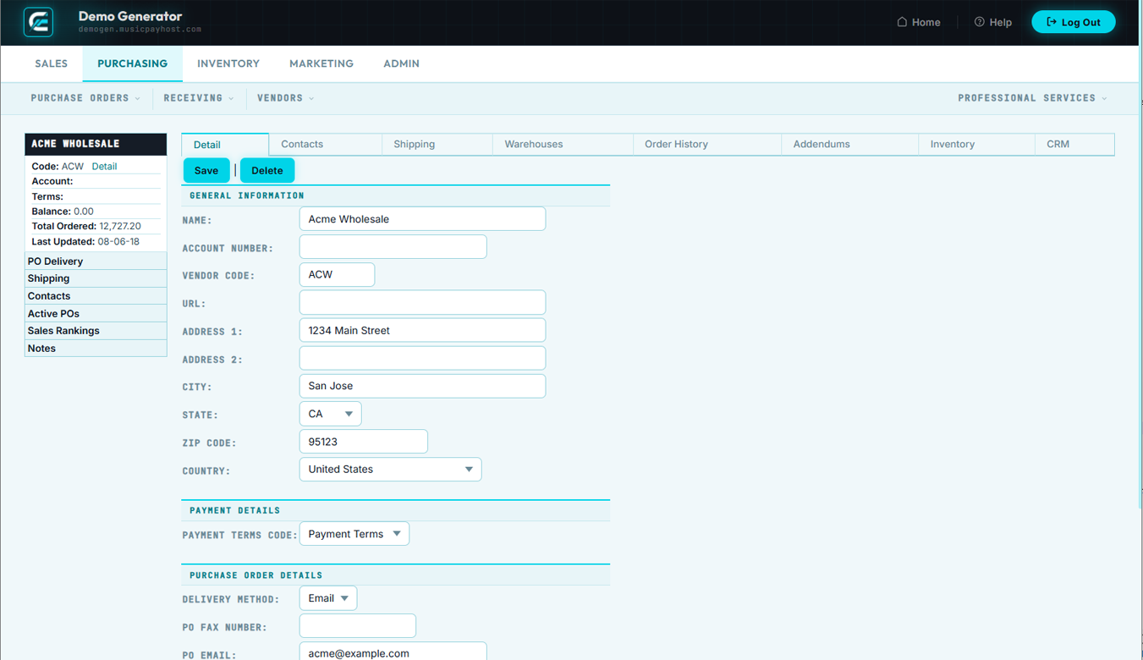1143x660 pixels.
Task: Click the Log Out button
Action: (1073, 22)
